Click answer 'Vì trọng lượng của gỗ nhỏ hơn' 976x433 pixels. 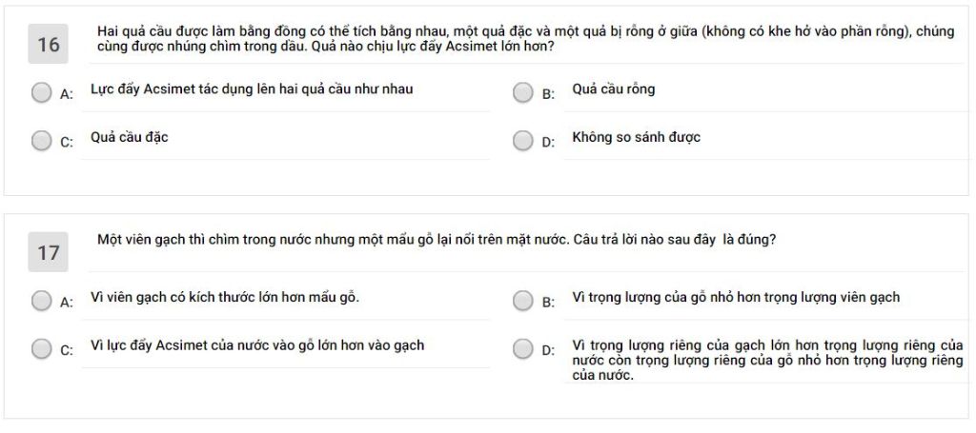(736, 298)
